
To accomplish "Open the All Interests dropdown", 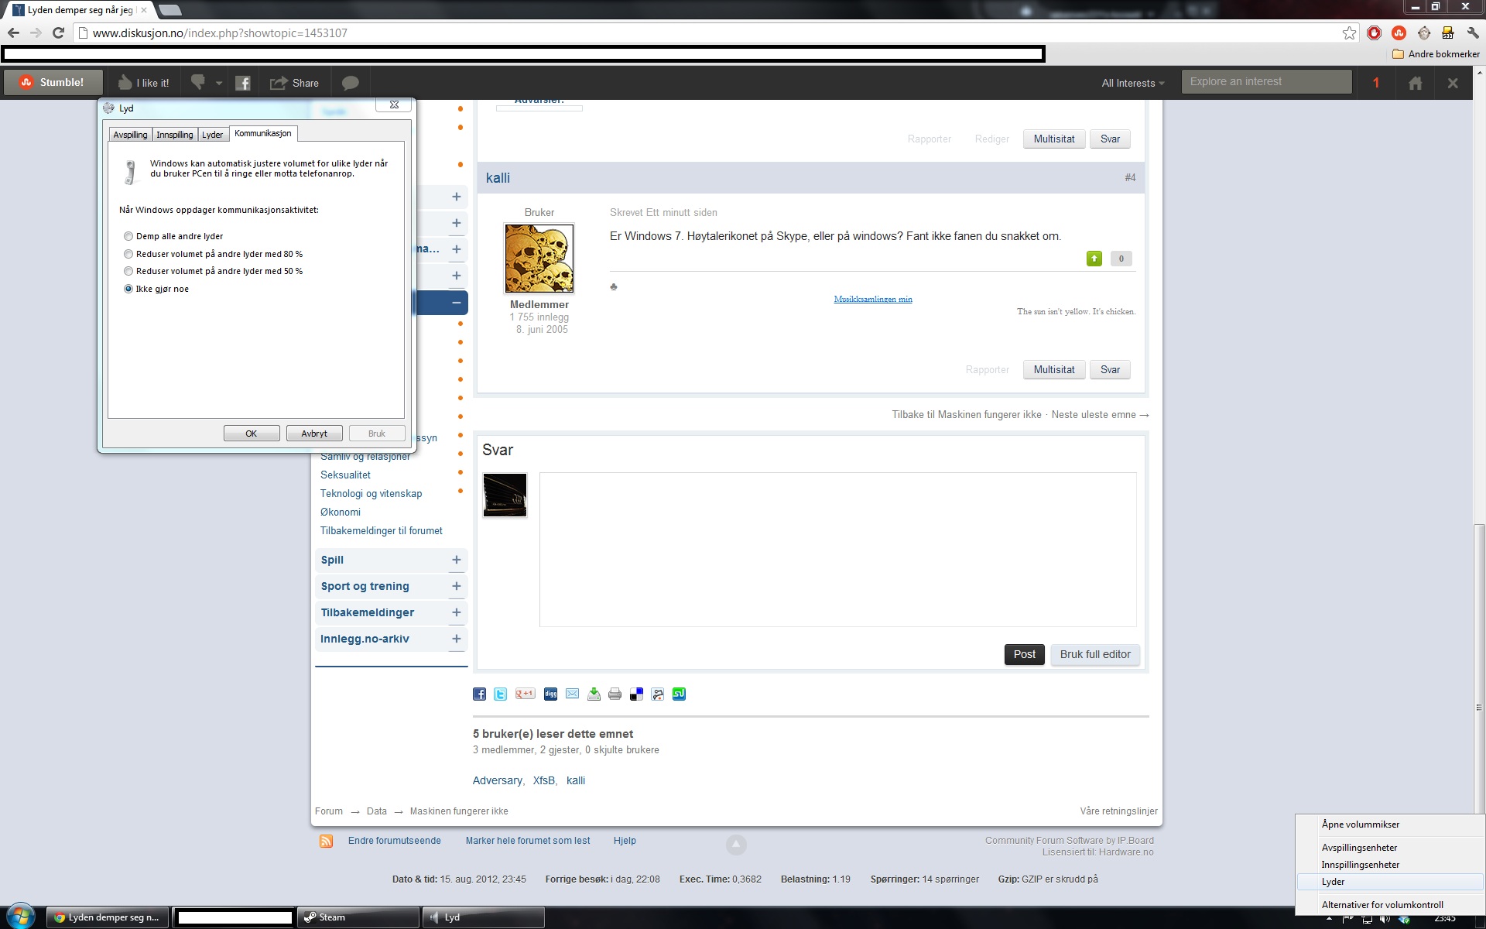I will tap(1132, 83).
